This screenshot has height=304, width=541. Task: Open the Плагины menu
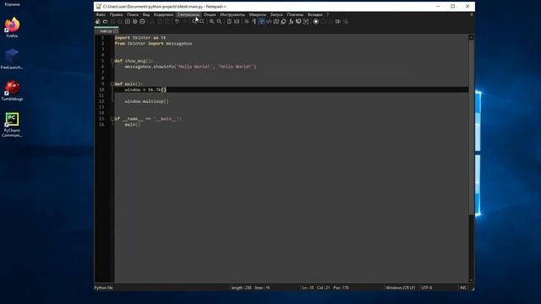pyautogui.click(x=295, y=14)
